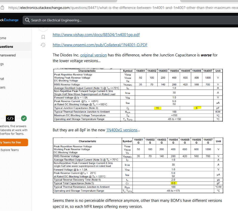The height and width of the screenshot is (211, 238).
Task: Click the search magnifier icon
Action: pyautogui.click(x=27, y=20)
